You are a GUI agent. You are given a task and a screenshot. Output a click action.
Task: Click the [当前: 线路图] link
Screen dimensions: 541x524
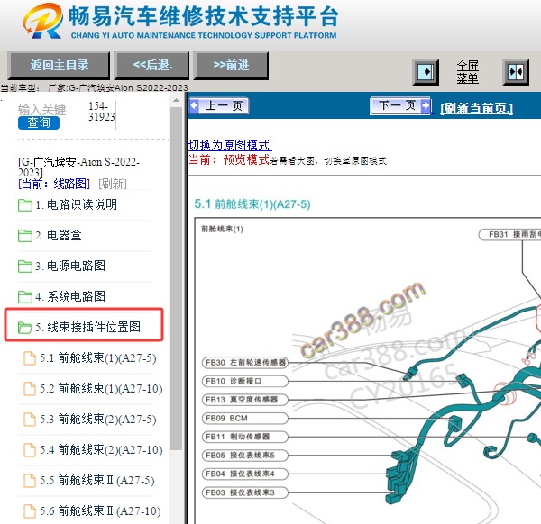54,184
